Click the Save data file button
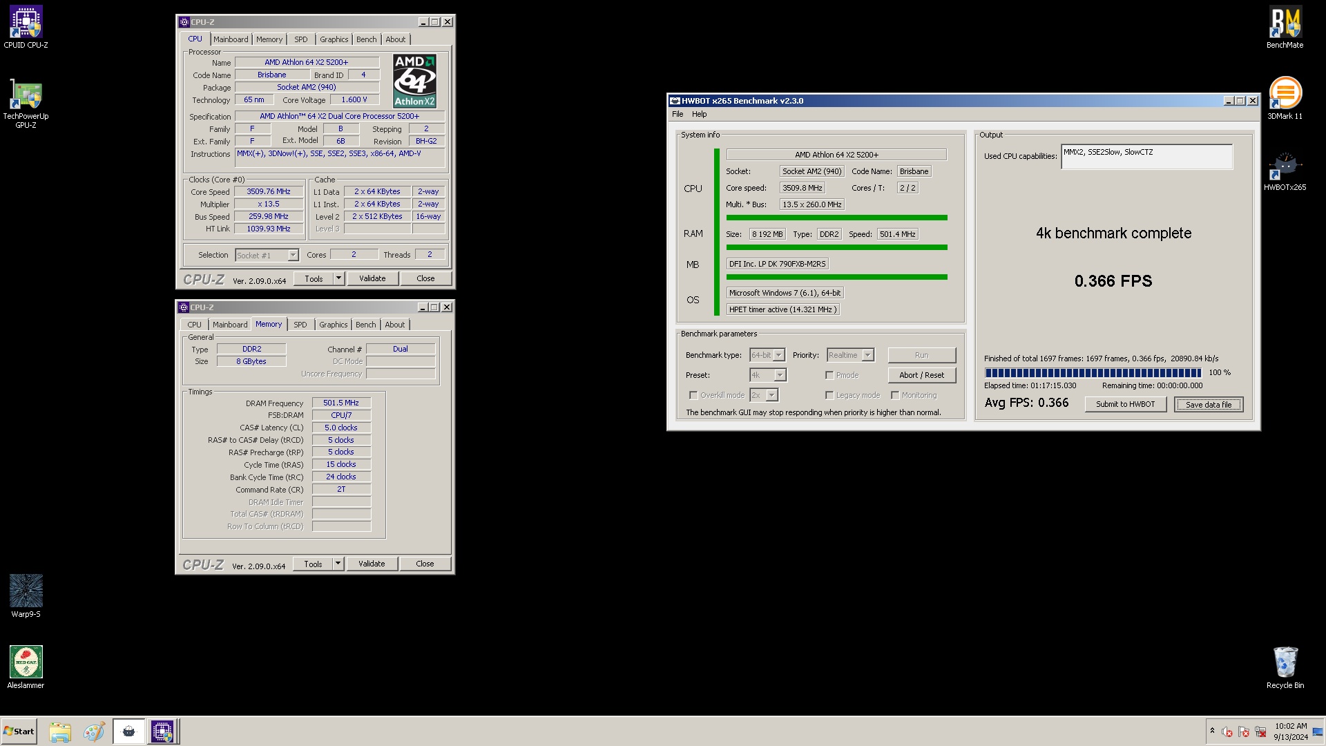Viewport: 1326px width, 746px height. (1209, 405)
